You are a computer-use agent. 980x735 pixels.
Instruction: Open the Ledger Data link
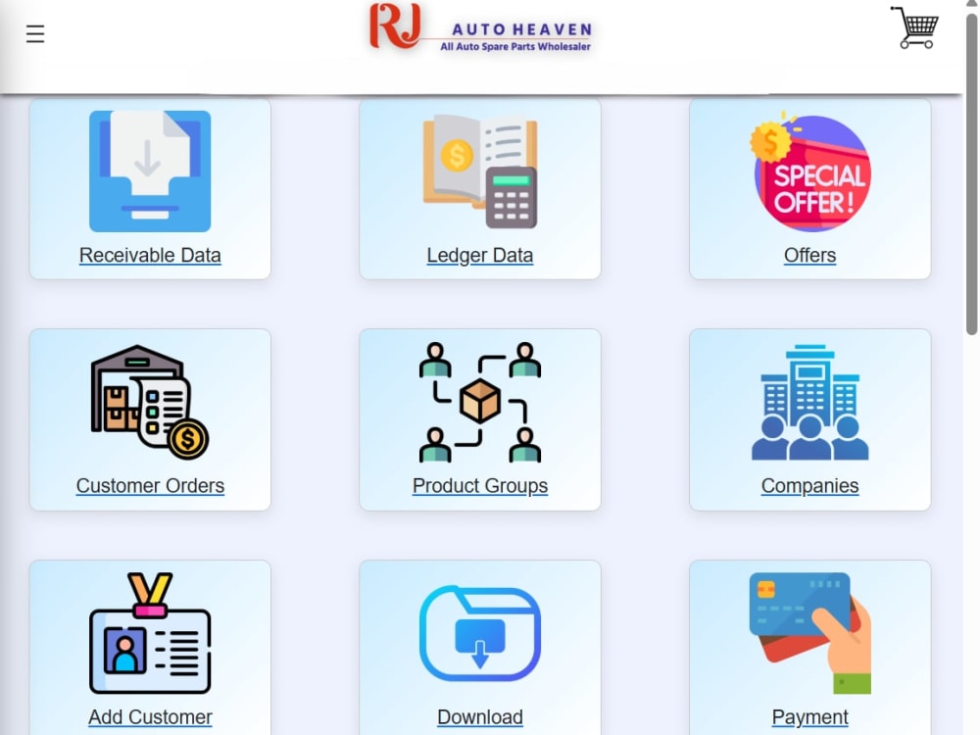coord(480,255)
